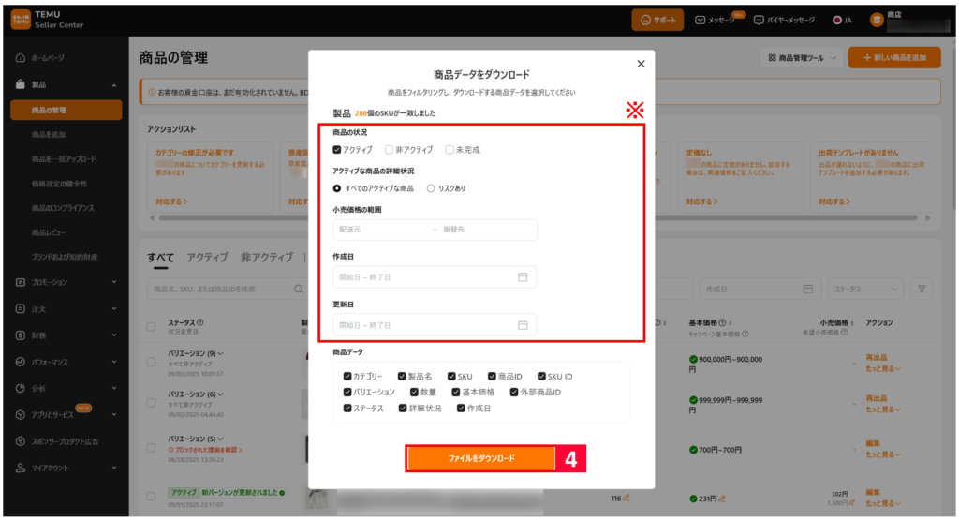959x521 pixels.
Task: Open the 作成日 calendar icon in dialog
Action: point(523,277)
